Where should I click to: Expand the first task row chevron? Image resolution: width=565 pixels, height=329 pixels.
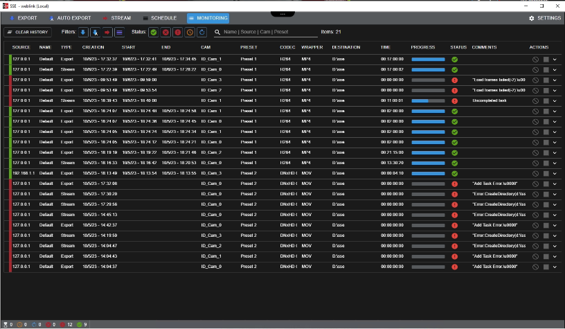pyautogui.click(x=555, y=60)
